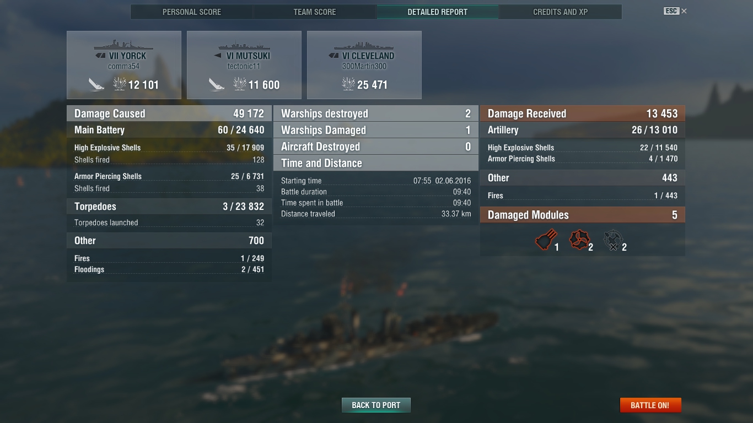Click the Damage Caused header row
This screenshot has width=753, height=423.
[x=169, y=113]
